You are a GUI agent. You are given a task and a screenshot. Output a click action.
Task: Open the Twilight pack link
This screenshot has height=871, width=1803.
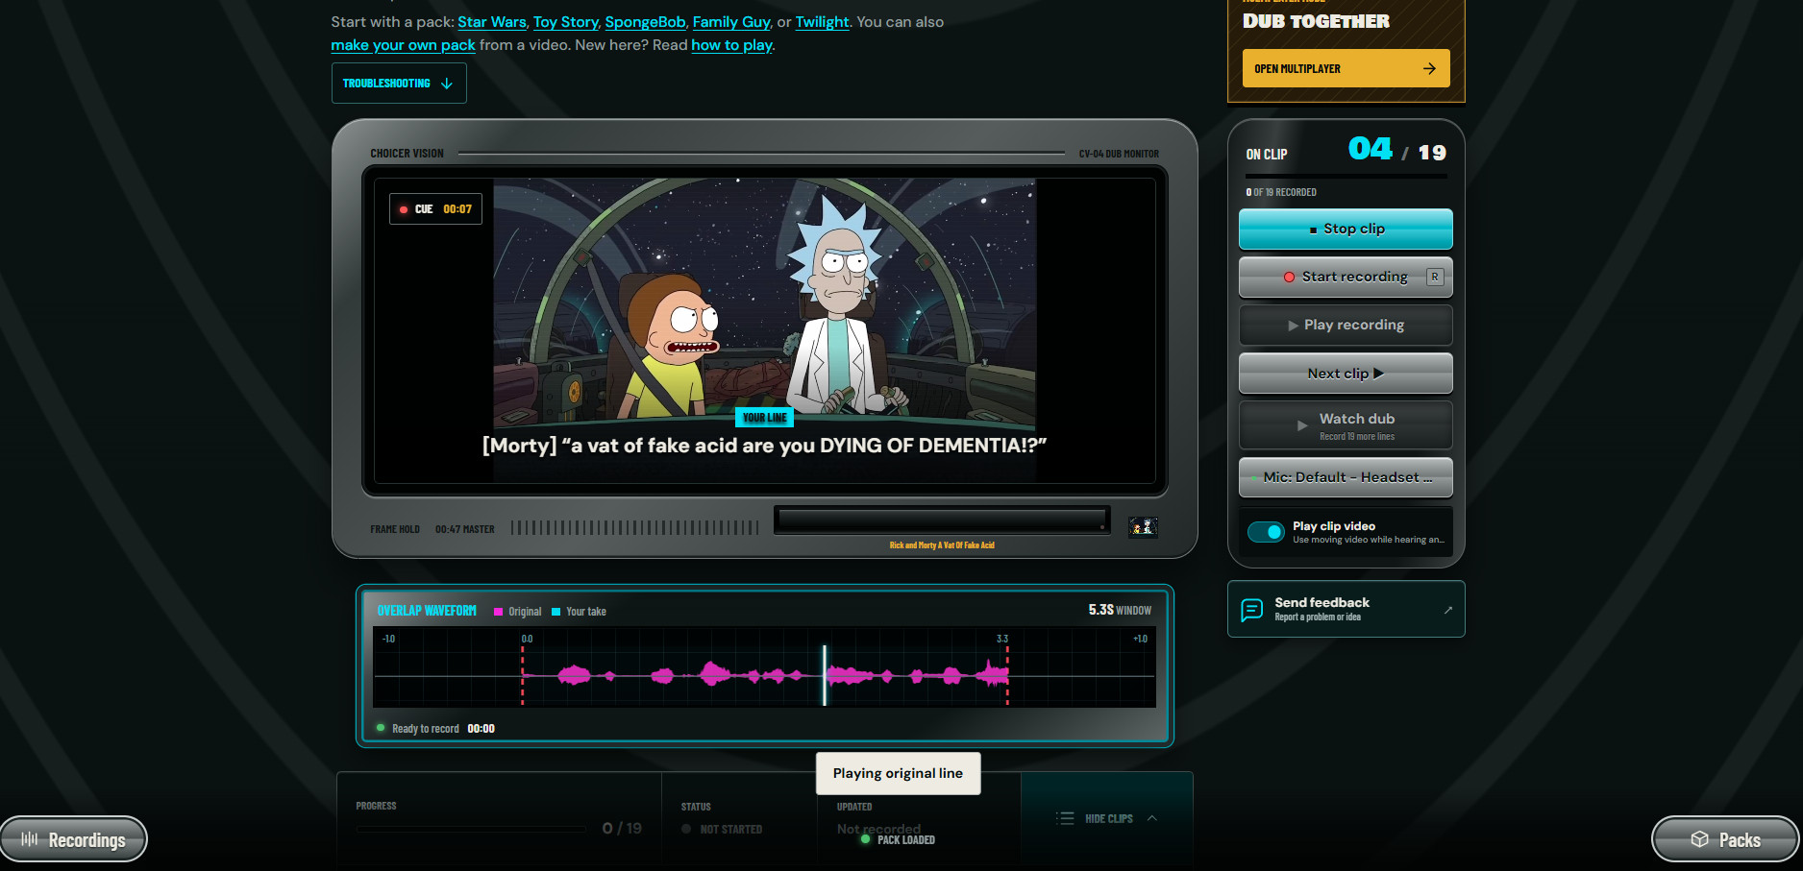(x=822, y=22)
